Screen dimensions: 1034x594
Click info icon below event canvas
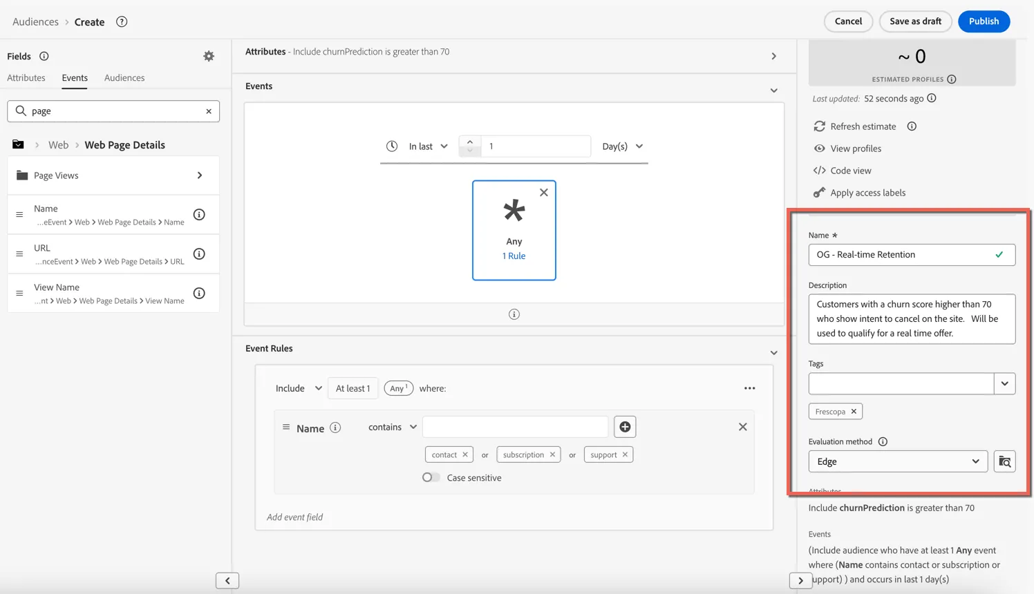click(x=514, y=314)
